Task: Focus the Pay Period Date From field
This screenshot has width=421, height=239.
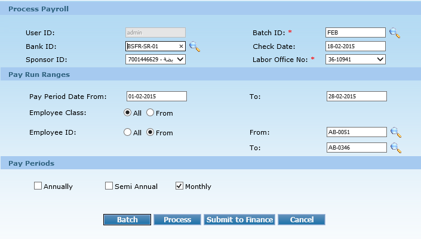Action: click(x=156, y=96)
